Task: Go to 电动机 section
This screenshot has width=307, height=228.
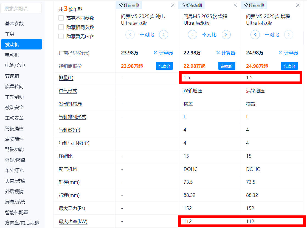Action: pos(12,55)
